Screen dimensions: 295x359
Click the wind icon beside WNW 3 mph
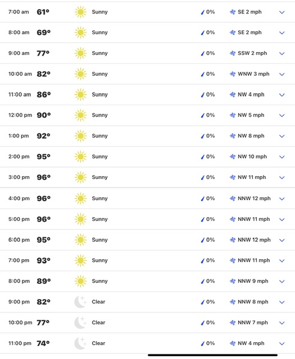(x=233, y=74)
